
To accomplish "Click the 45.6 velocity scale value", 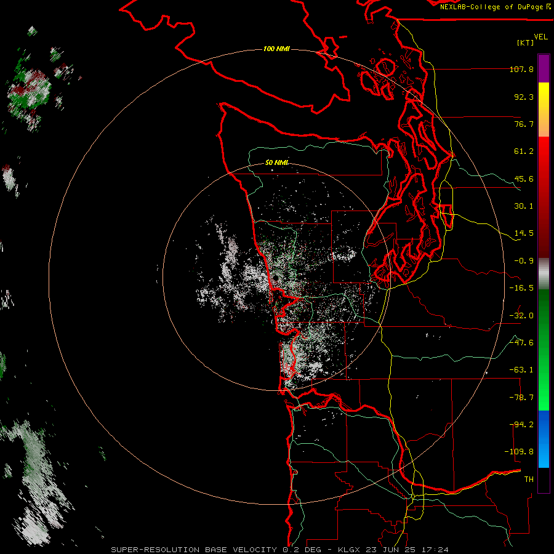I will click(x=524, y=179).
